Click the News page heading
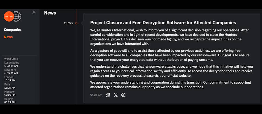 pos(50,13)
